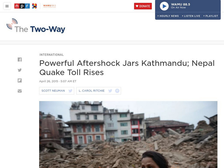
Task: Click the red Donate button
Action: [143, 6]
